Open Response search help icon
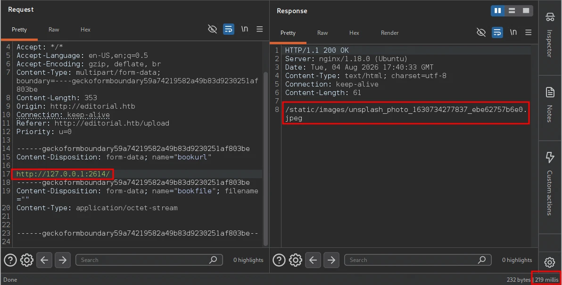This screenshot has width=562, height=285. pos(279,260)
